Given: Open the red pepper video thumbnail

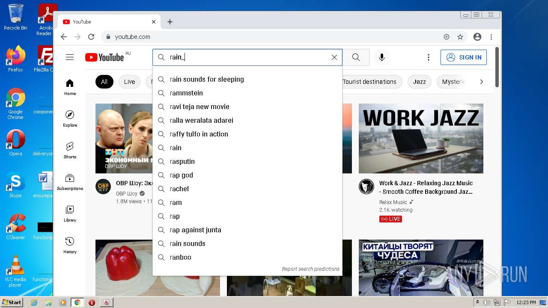Looking at the screenshot, I should coord(158,268).
